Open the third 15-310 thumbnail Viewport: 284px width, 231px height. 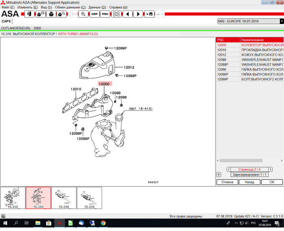coord(64,198)
